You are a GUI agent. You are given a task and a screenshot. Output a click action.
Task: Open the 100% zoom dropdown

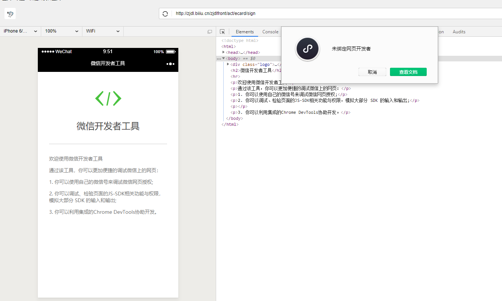[x=62, y=31]
